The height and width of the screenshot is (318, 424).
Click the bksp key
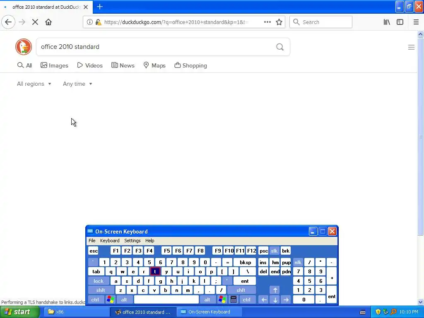click(245, 262)
